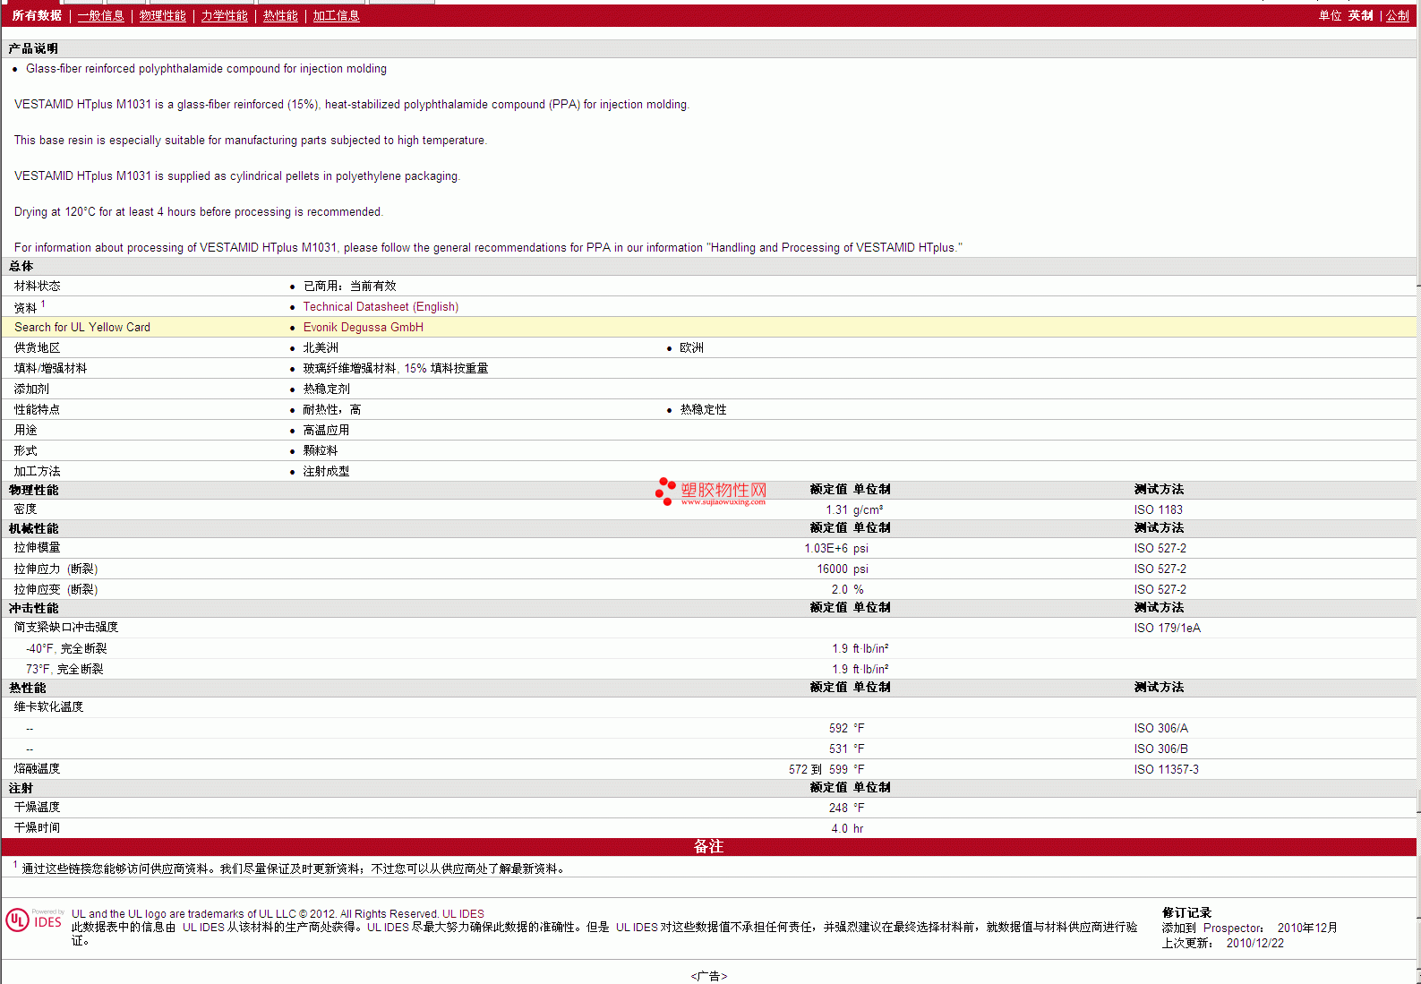1421x984 pixels.
Task: Click the 上次更新 date 2010/12/22
Action: click(x=1254, y=944)
